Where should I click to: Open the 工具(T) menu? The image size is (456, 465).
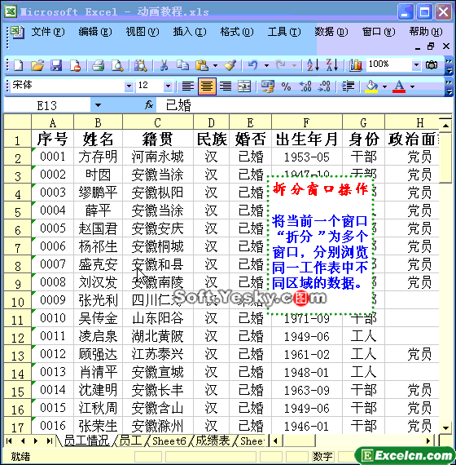pos(284,32)
